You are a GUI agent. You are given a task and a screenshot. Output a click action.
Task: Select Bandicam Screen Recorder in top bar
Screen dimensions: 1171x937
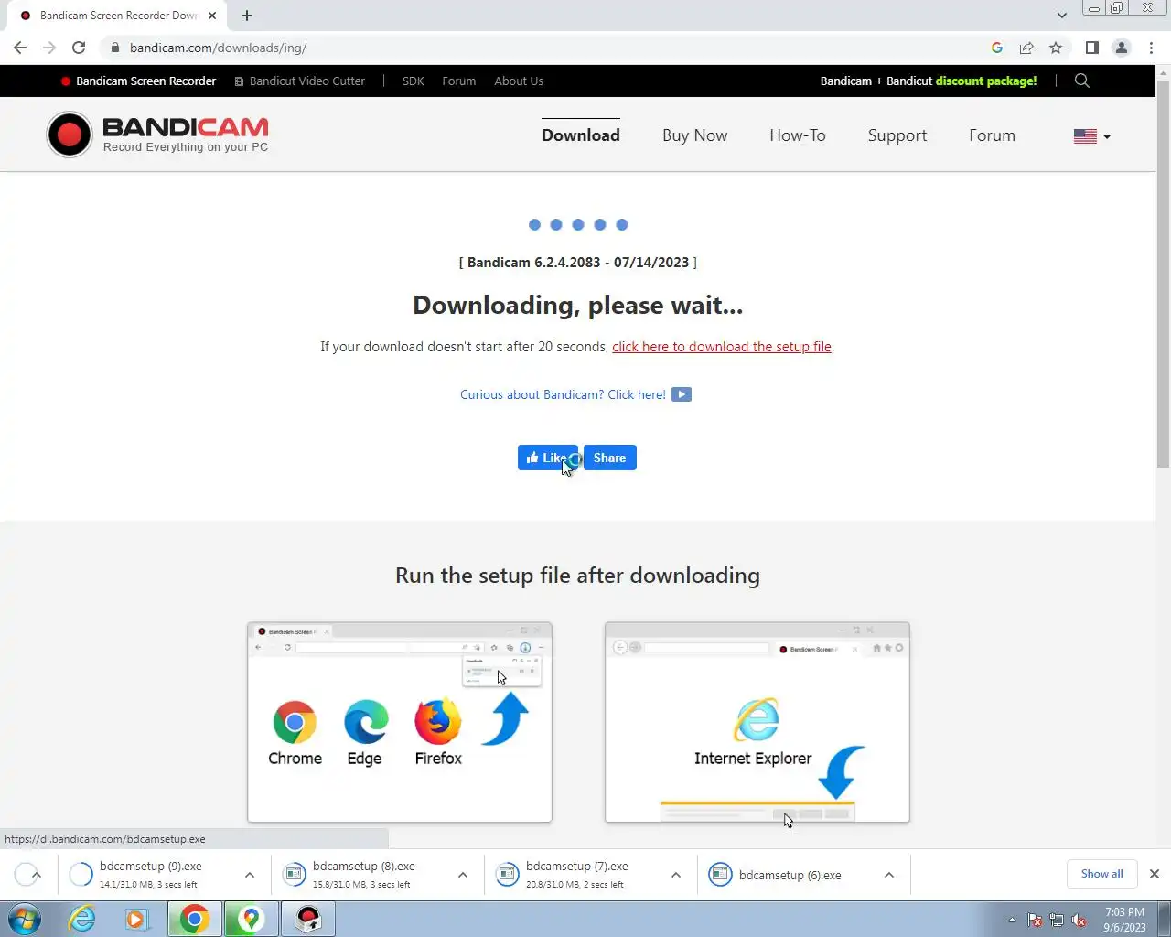tap(138, 81)
